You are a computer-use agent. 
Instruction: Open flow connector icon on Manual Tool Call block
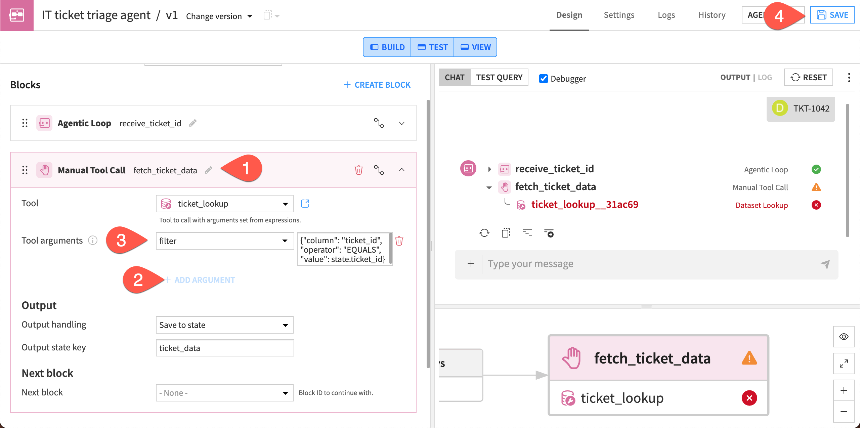coord(379,170)
